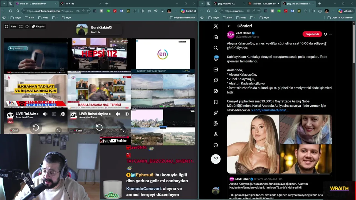
Task: Open Grok icon in X sidebar
Action: [x=216, y=80]
